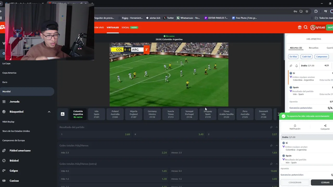Select Más 1.5 goals at 1.38
The height and width of the screenshot is (187, 333).
pyautogui.click(x=114, y=179)
